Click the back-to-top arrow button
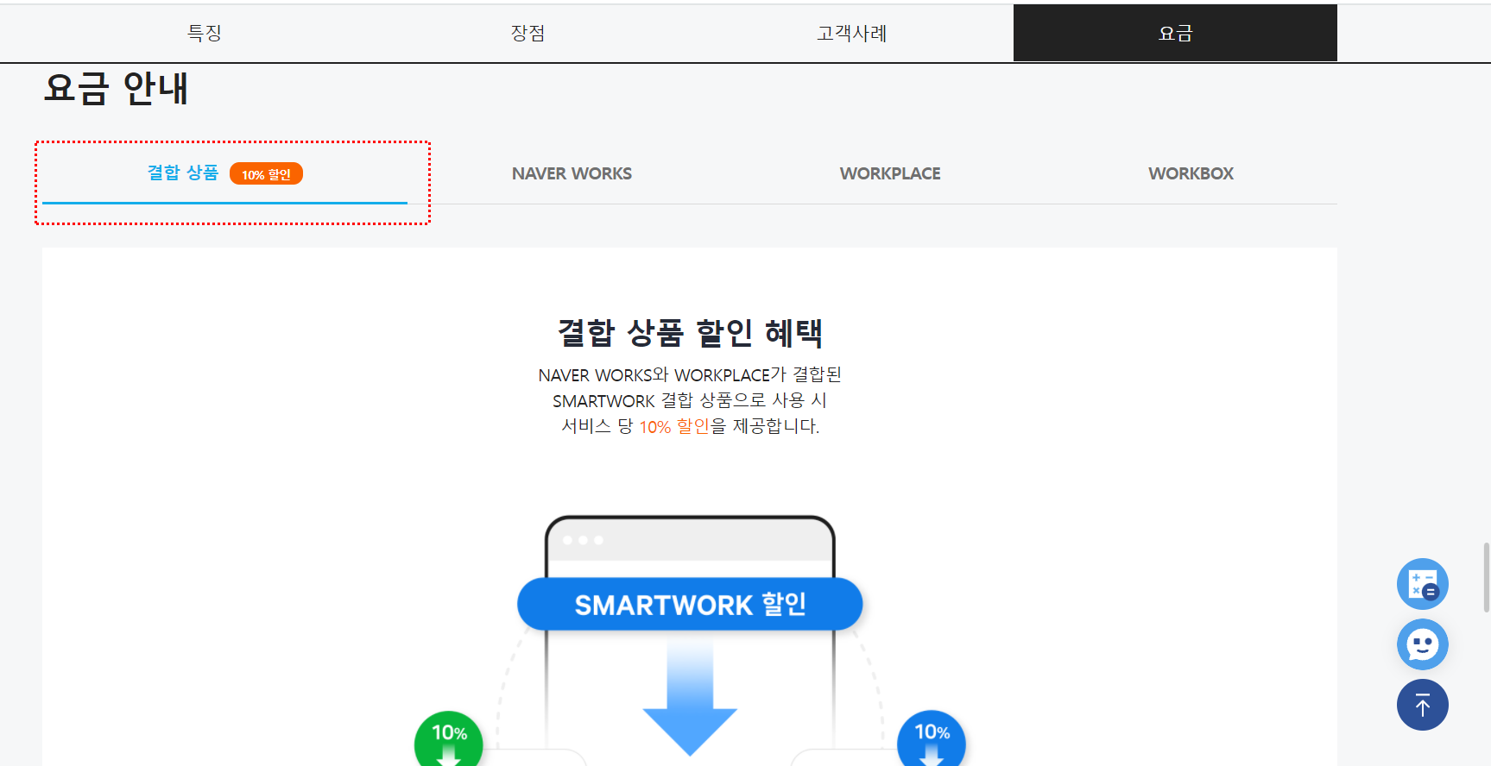Image resolution: width=1491 pixels, height=766 pixels. 1422,705
